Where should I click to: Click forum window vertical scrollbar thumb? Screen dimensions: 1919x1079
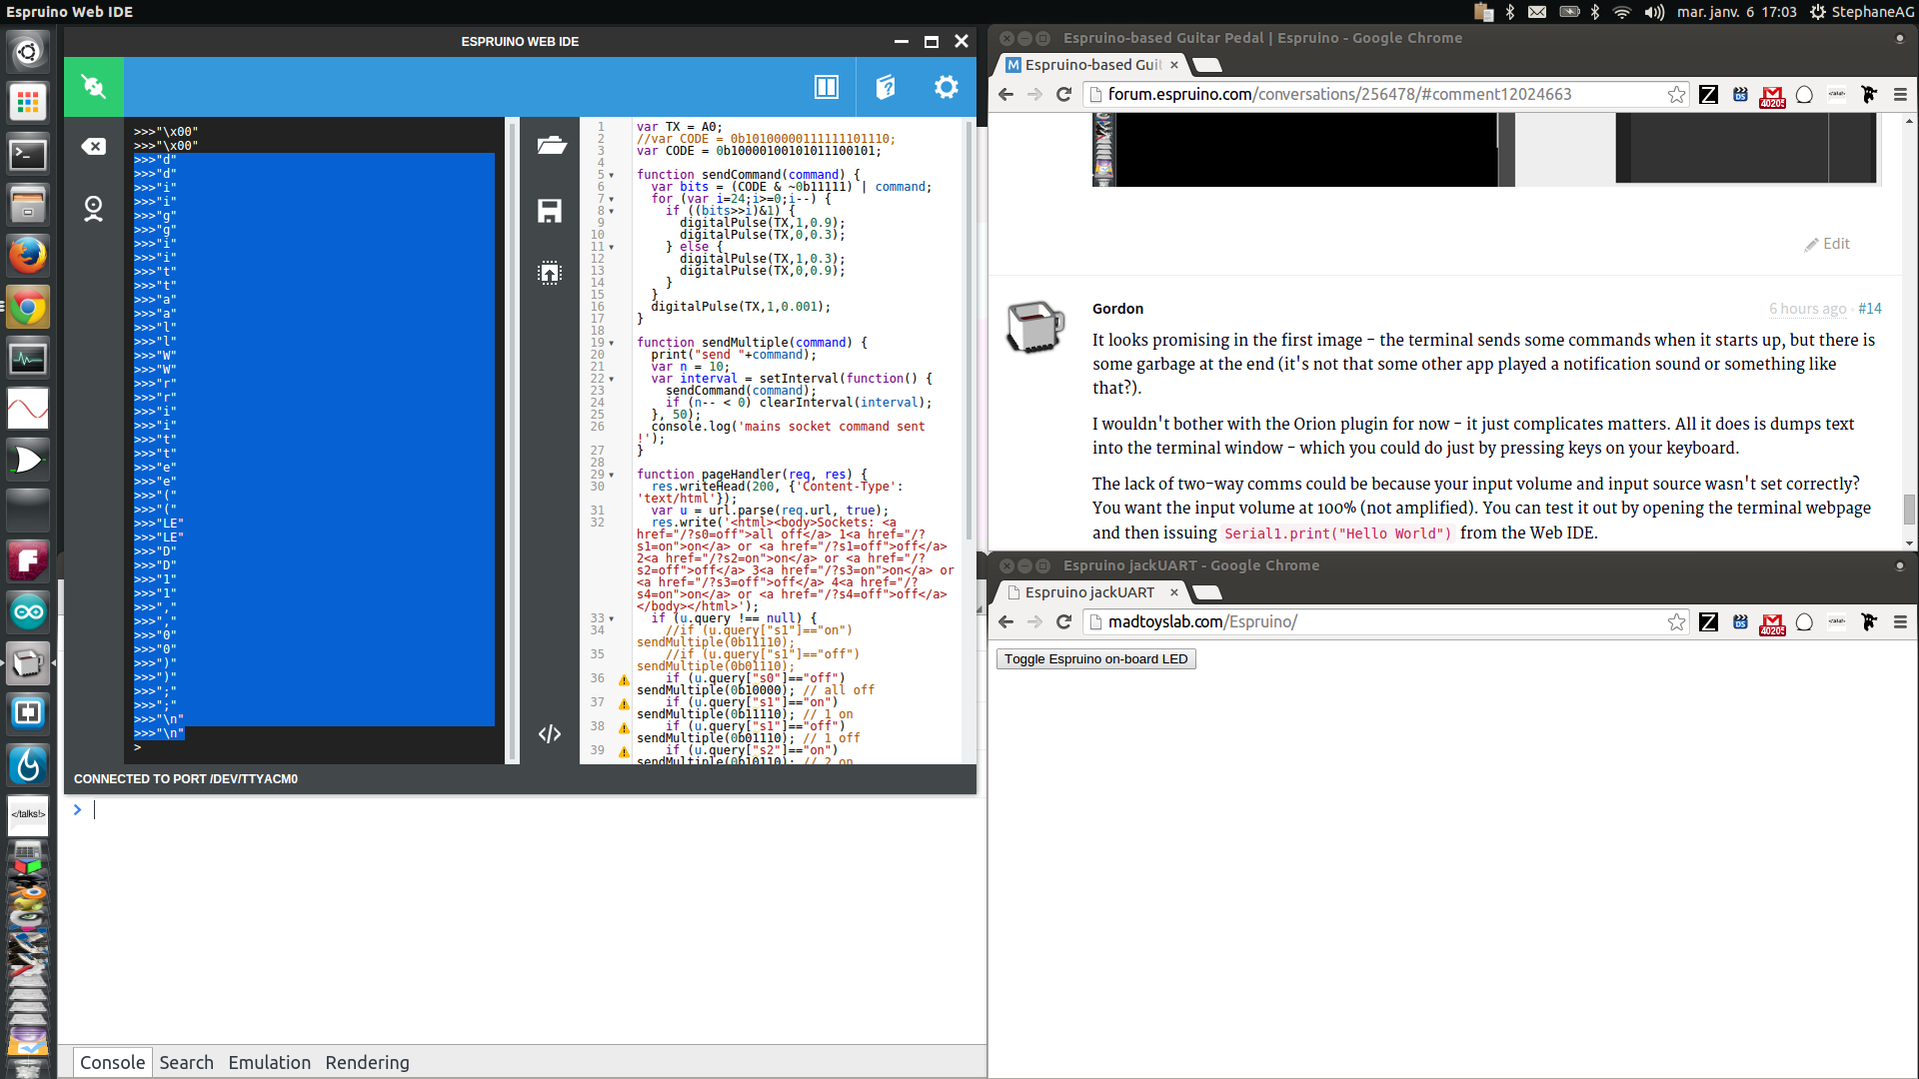[x=1909, y=510]
